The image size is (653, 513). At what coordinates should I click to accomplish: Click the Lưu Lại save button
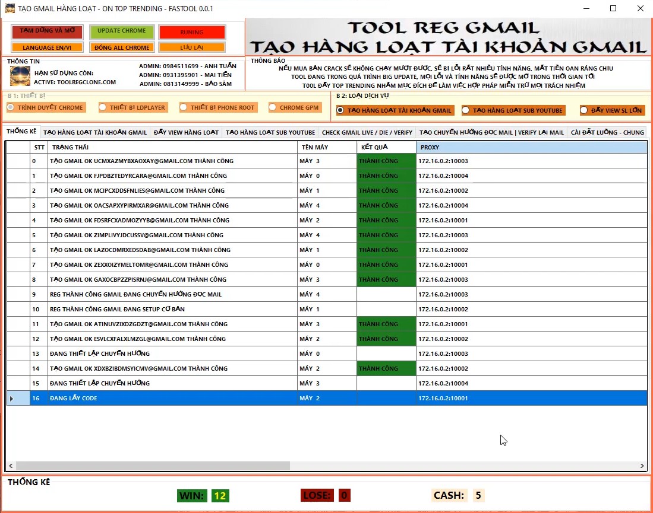coord(191,47)
